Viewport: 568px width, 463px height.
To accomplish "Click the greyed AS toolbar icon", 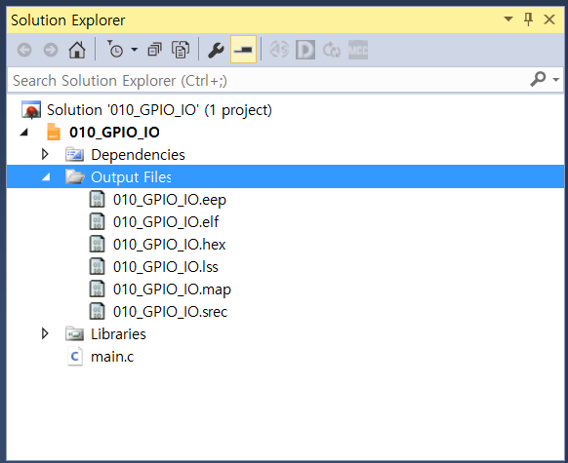I will click(279, 50).
